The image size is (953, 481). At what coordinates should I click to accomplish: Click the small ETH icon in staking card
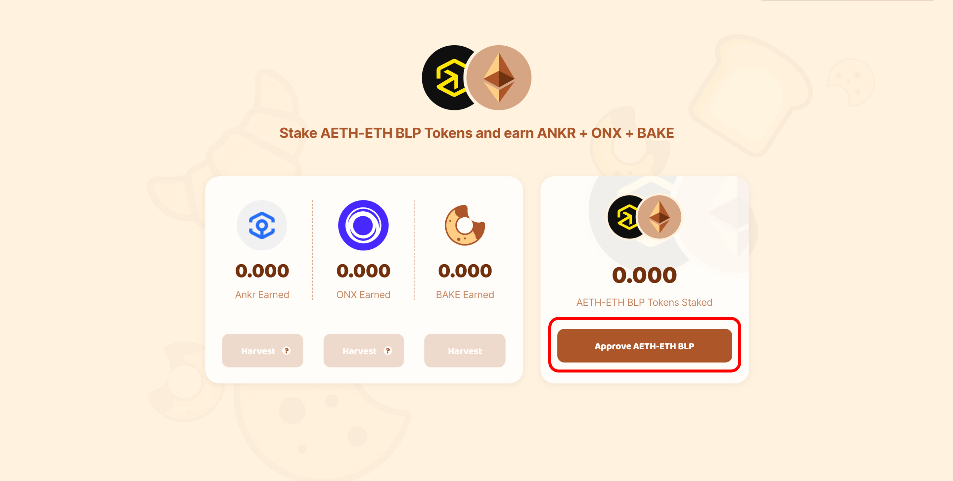659,217
